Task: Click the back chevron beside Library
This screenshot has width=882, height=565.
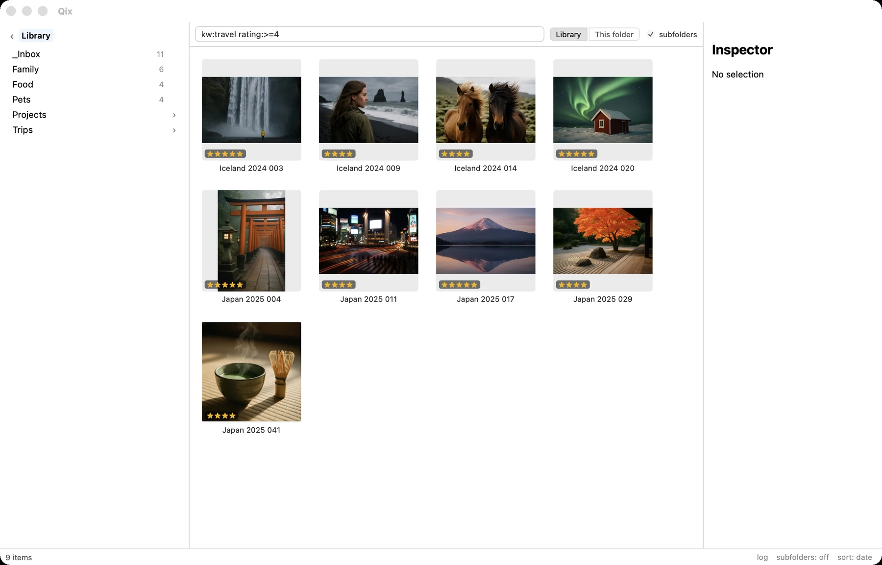Action: point(12,36)
